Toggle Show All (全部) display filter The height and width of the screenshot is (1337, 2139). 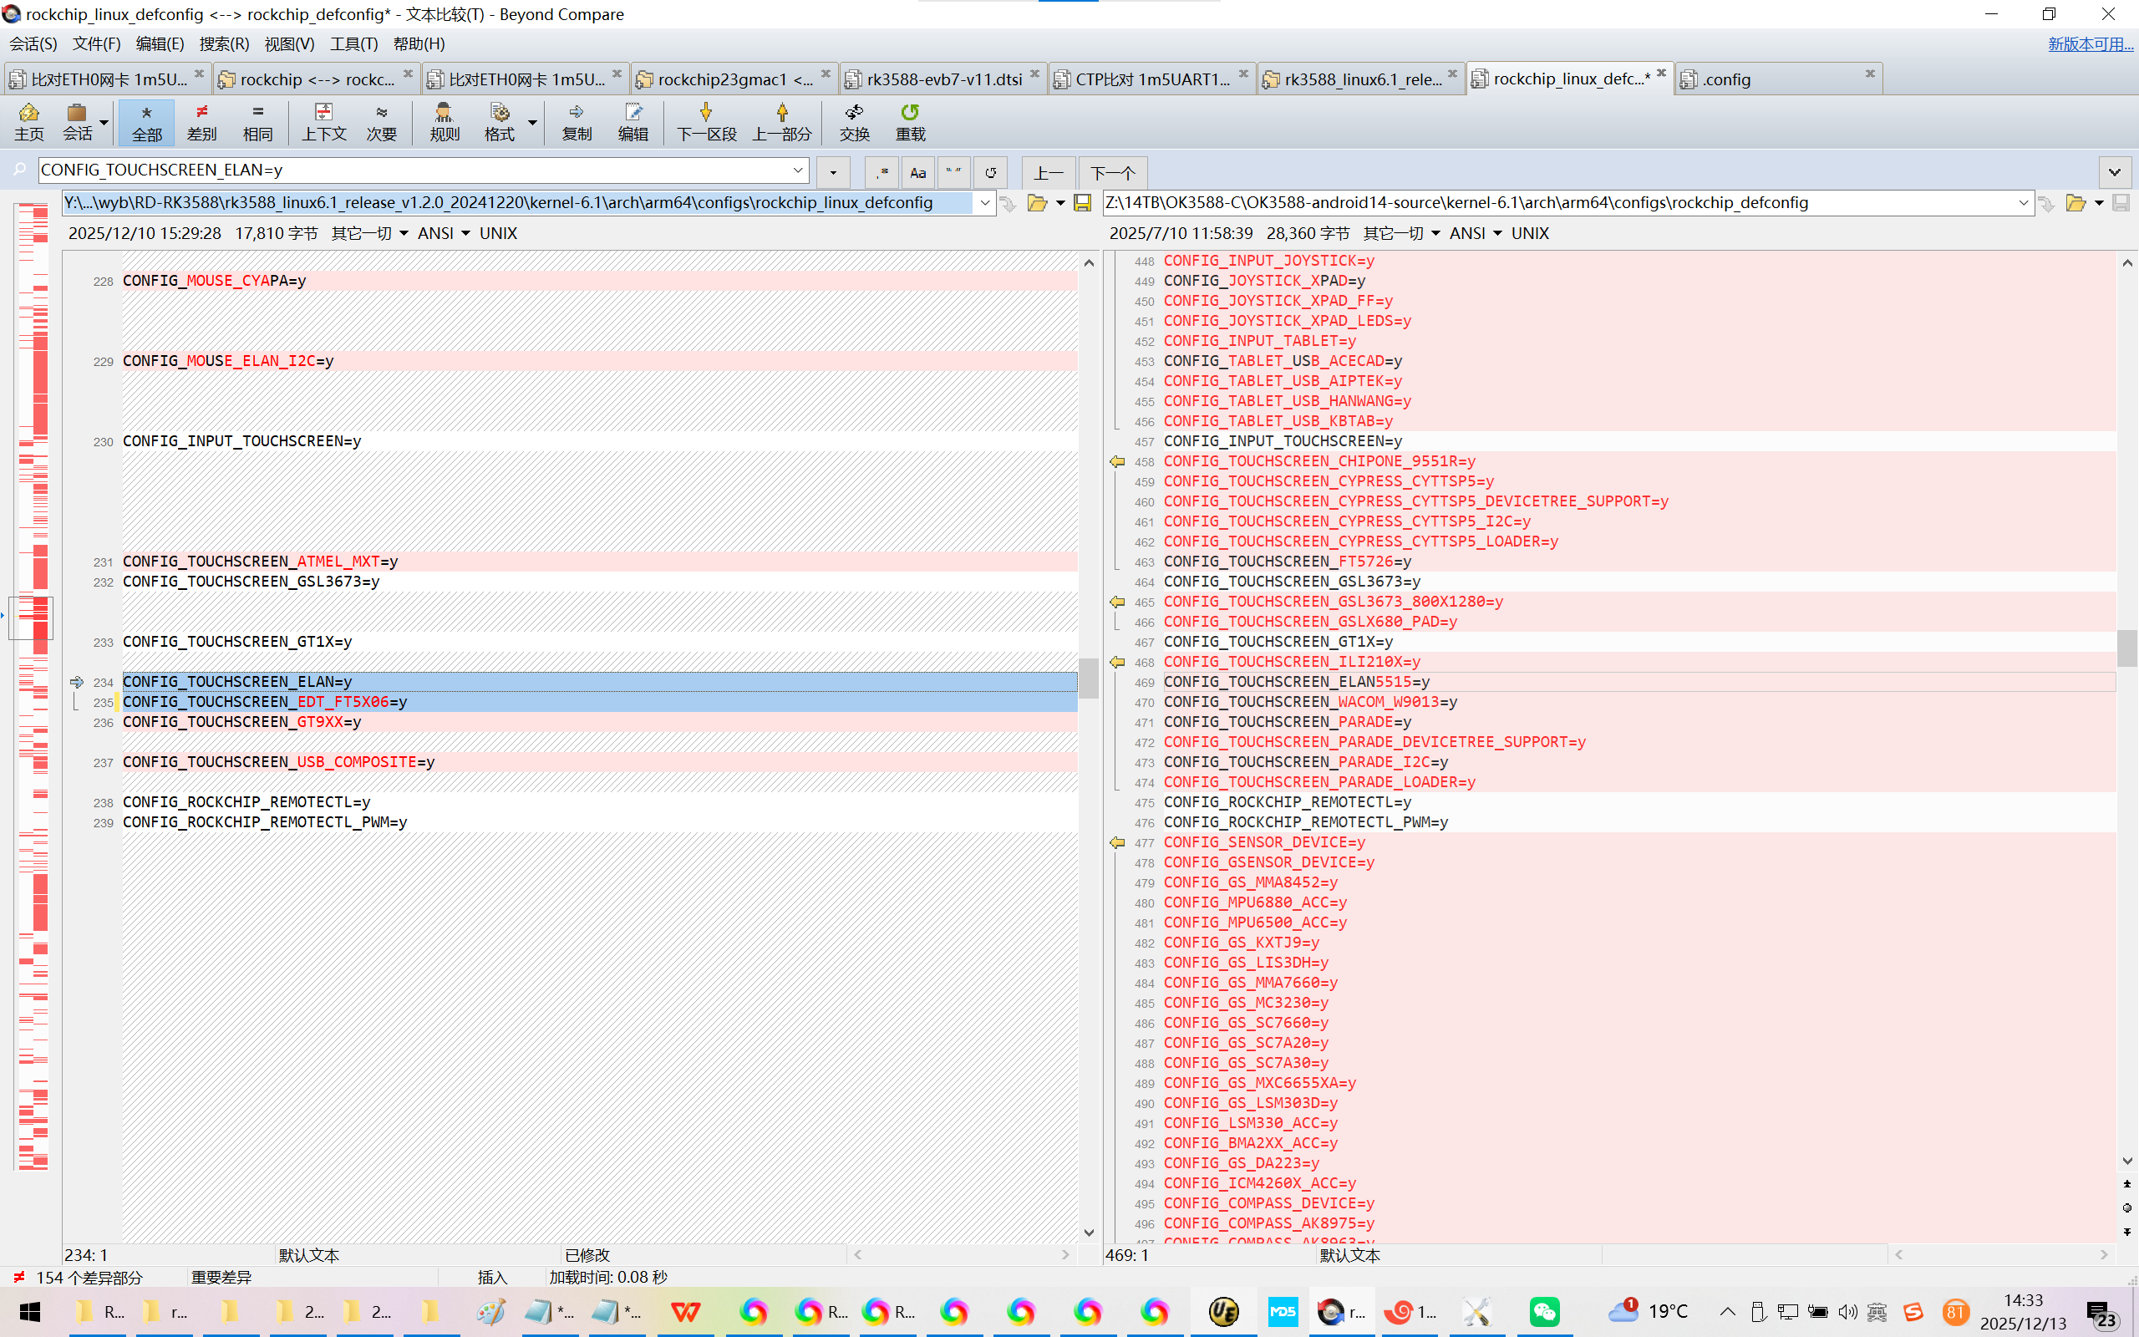(x=147, y=121)
